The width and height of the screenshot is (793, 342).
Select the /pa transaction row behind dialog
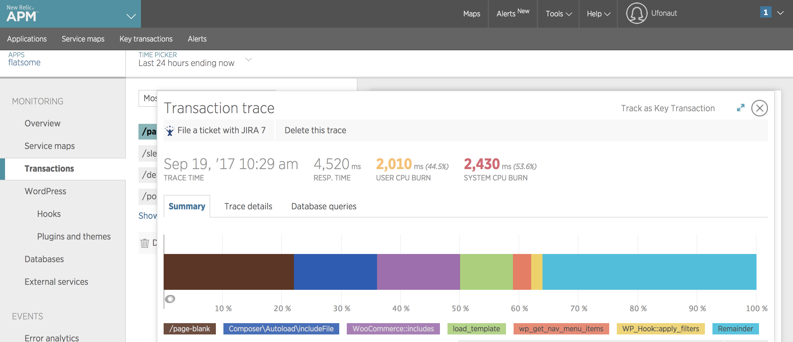click(x=148, y=131)
